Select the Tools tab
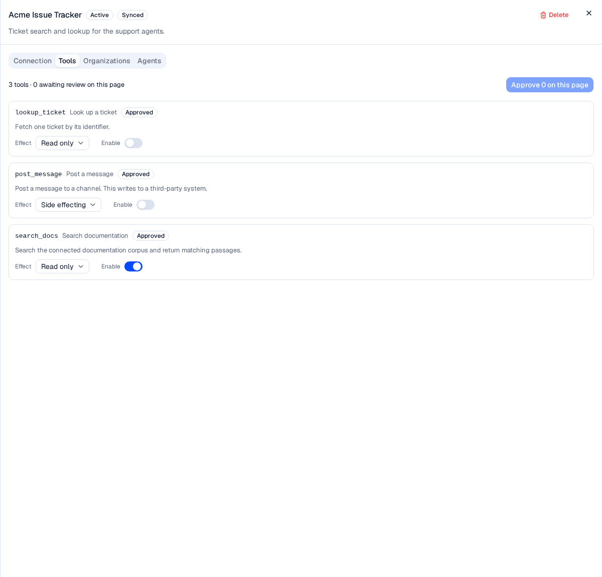 tap(67, 61)
